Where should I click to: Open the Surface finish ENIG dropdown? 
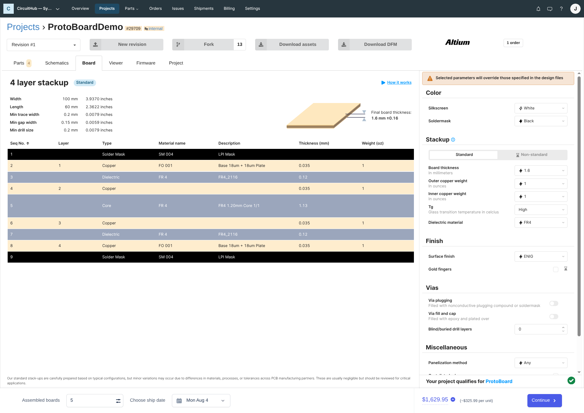coord(540,256)
